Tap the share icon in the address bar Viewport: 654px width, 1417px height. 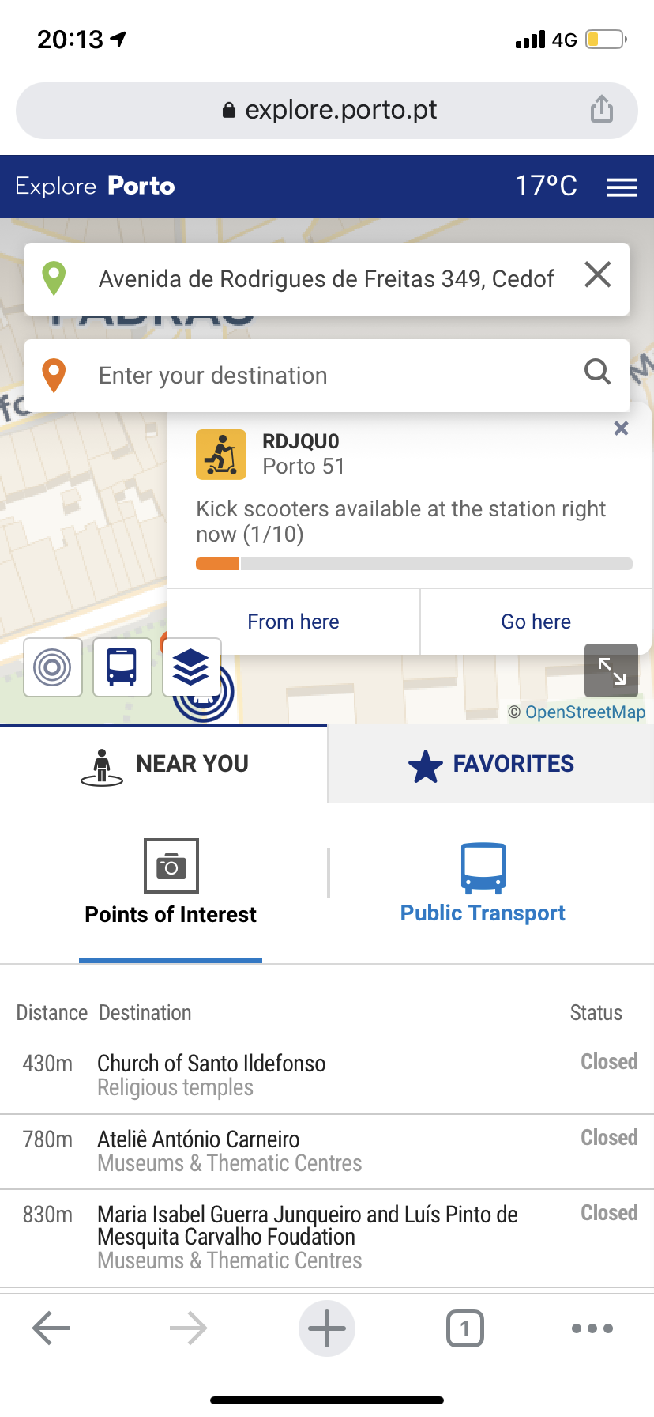[602, 109]
